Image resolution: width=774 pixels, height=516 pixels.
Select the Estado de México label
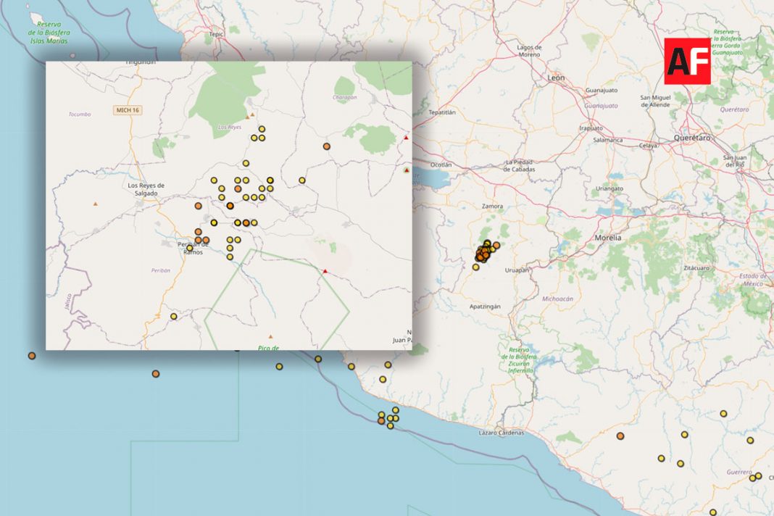point(753,280)
